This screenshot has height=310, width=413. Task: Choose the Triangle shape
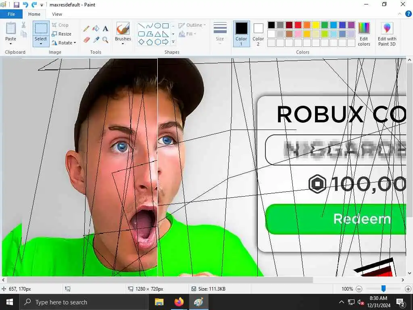pyautogui.click(x=158, y=34)
